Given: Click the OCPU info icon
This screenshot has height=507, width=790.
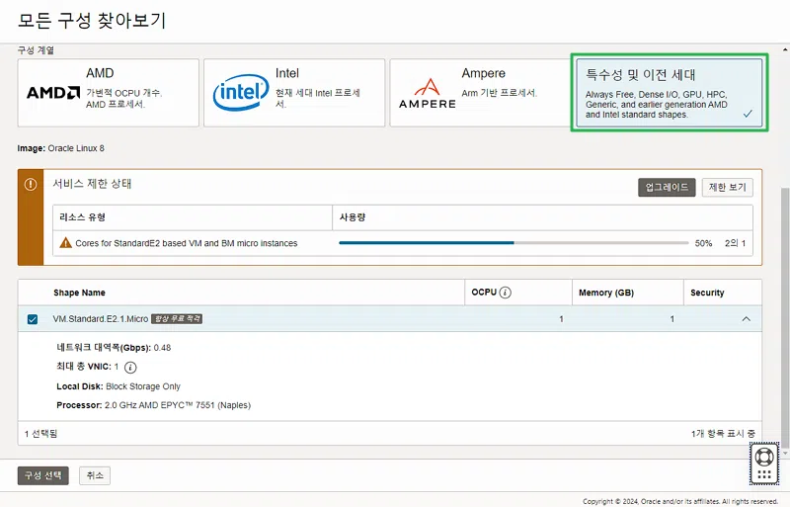Looking at the screenshot, I should point(506,293).
